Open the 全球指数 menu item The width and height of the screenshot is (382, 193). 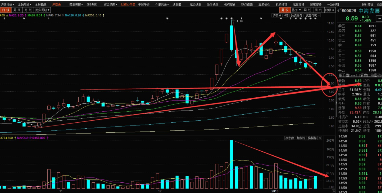(41, 5)
